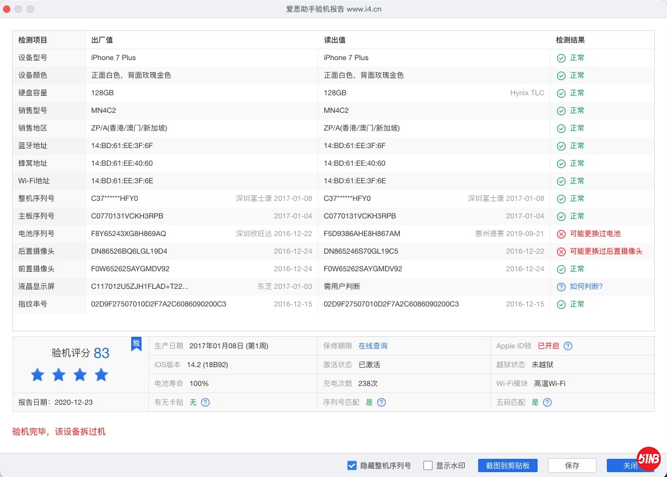Click the question mark next to 有无卡贴
Viewport: 667px width, 477px height.
205,402
